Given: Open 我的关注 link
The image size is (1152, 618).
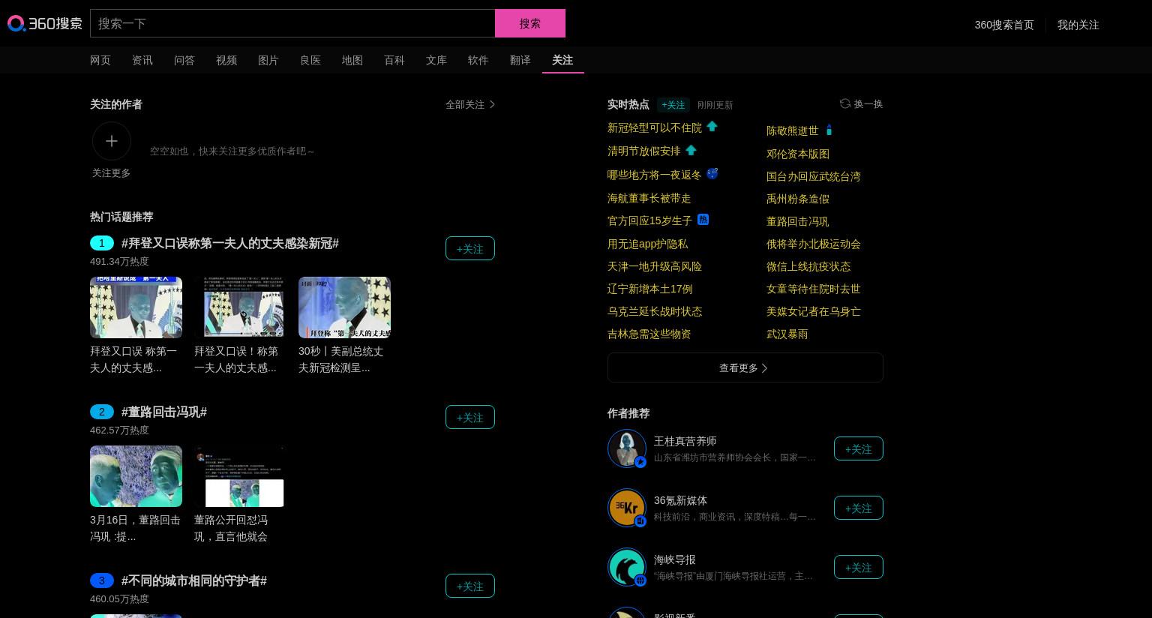Looking at the screenshot, I should point(1078,25).
